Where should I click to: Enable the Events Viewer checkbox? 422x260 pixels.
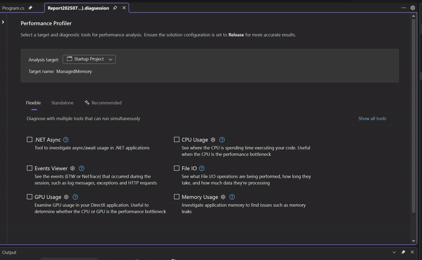pyautogui.click(x=30, y=168)
